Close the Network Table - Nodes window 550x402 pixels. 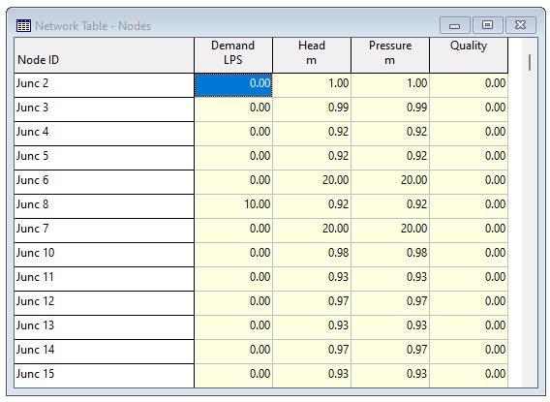pyautogui.click(x=521, y=25)
